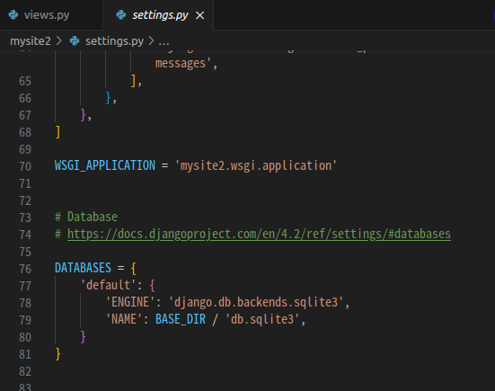Image resolution: width=495 pixels, height=391 pixels.
Task: Close the settings.py tab
Action: pyautogui.click(x=199, y=15)
